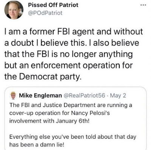Open the @POdPatriot handle link

tap(45, 13)
